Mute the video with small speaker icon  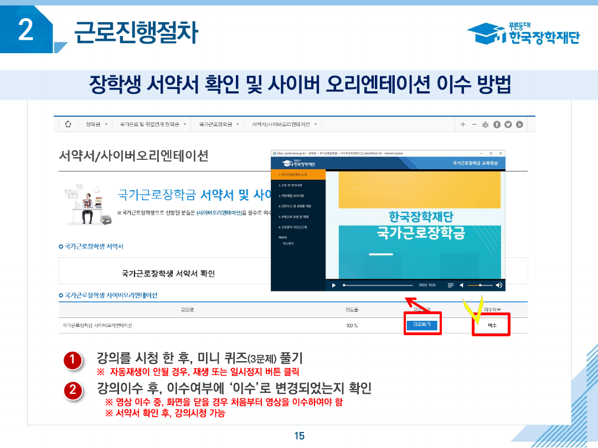click(x=462, y=285)
